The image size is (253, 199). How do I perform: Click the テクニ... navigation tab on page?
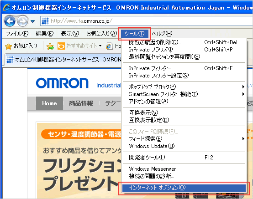[113, 103]
